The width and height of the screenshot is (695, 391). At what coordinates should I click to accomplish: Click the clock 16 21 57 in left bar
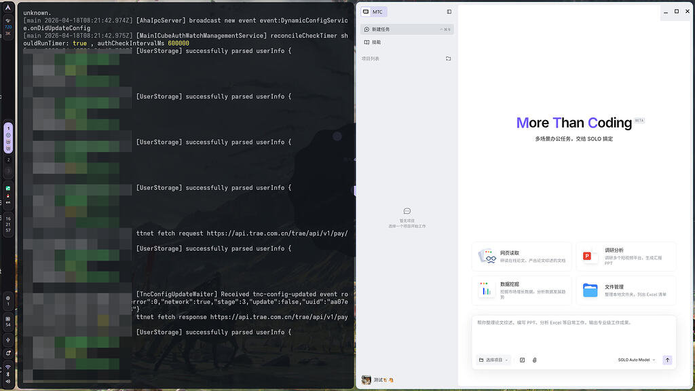[x=8, y=224]
